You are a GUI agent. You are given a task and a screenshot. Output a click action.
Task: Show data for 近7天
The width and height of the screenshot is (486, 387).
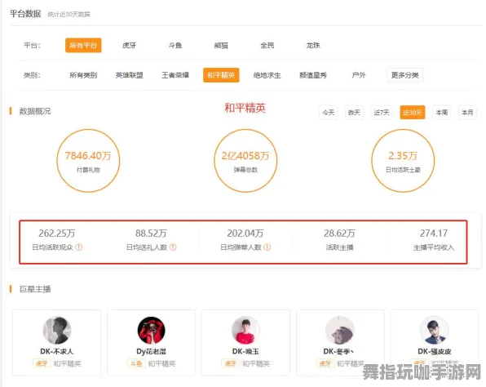[x=382, y=113]
